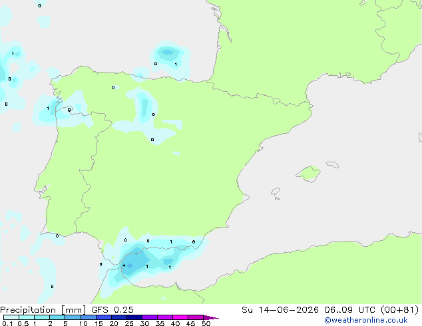Select the 35–40 mm legend color swatch
This screenshot has width=422, height=326.
[x=164, y=317]
